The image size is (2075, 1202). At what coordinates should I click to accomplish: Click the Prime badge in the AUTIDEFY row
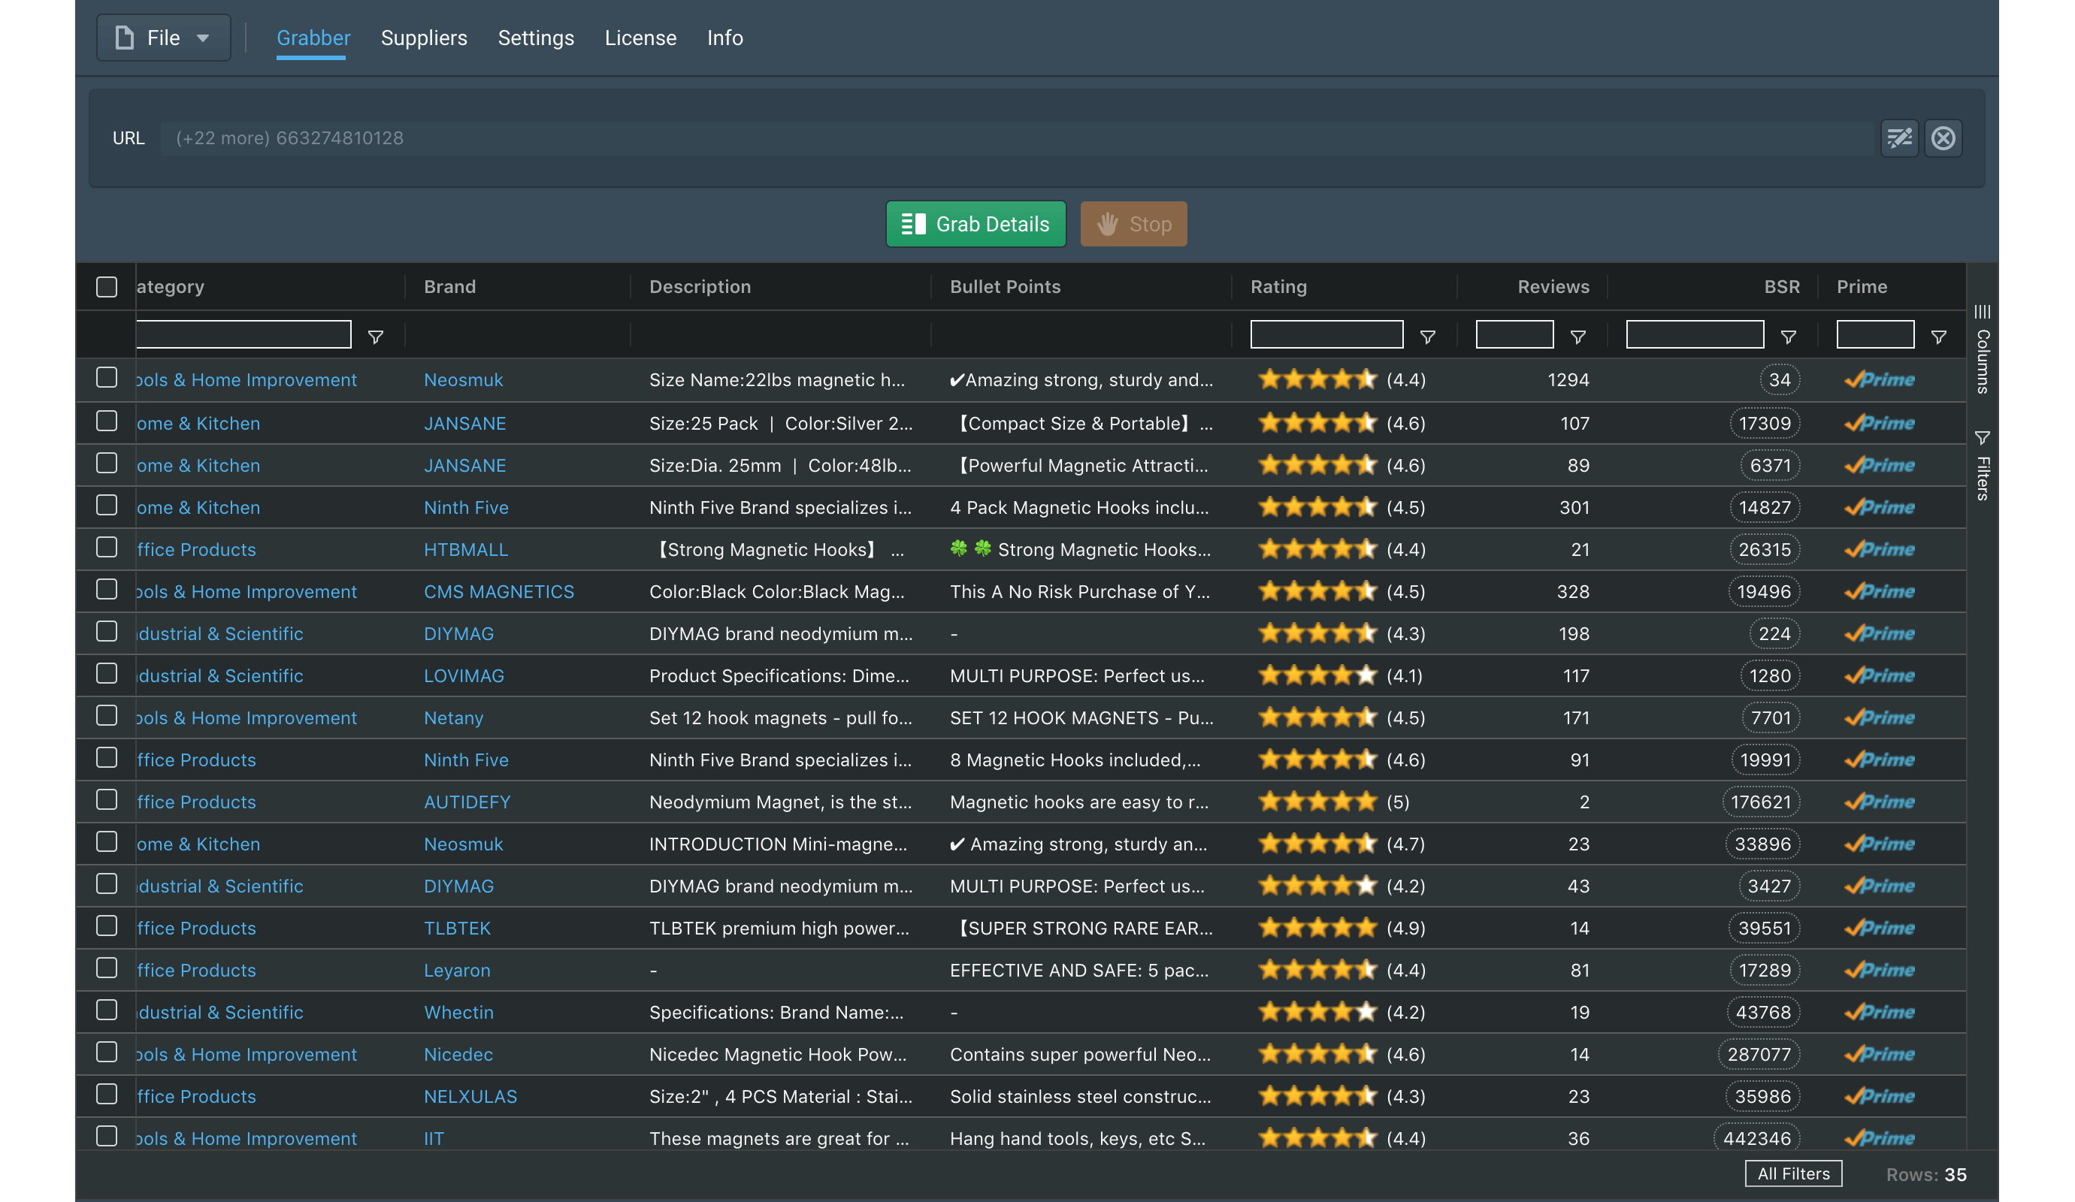pos(1879,802)
